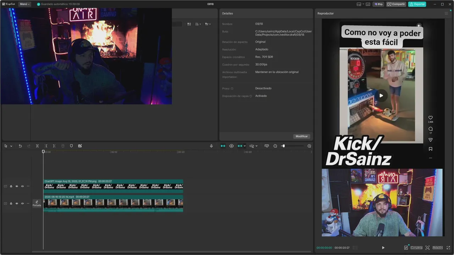
Task: Click the timeline zoom slider
Action: point(293,146)
